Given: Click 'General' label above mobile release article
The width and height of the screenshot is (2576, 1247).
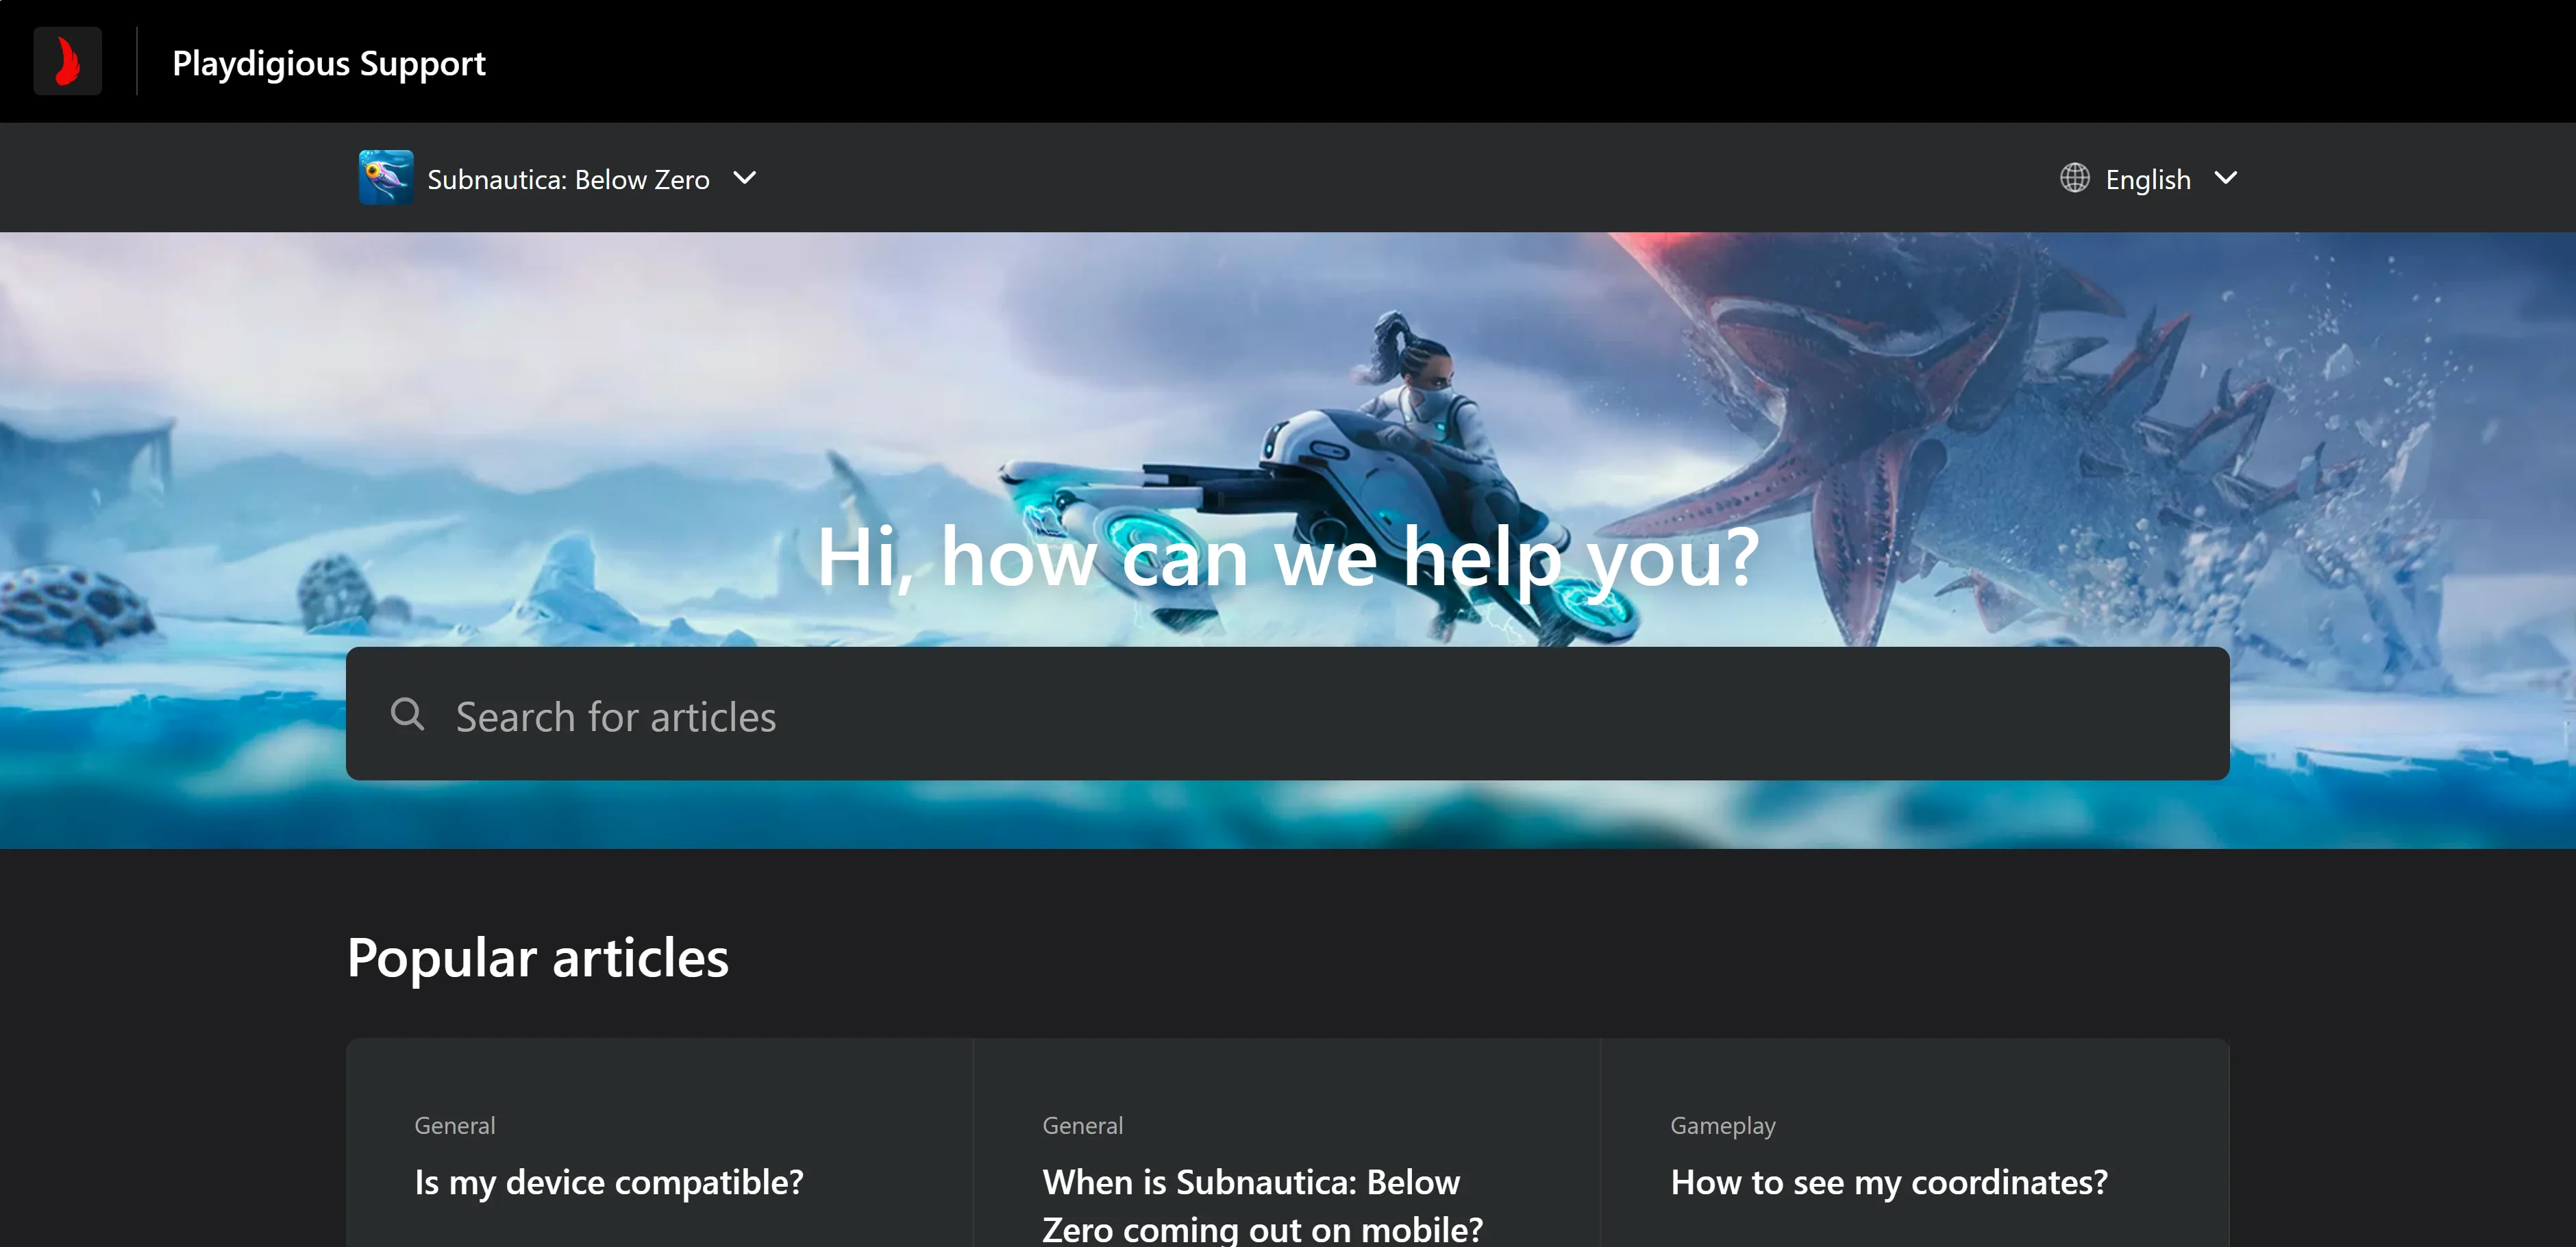Looking at the screenshot, I should [x=1083, y=1126].
